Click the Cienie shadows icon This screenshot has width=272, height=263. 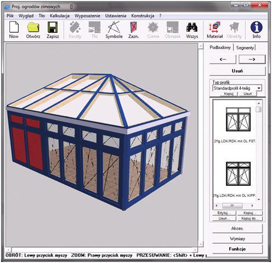click(153, 30)
